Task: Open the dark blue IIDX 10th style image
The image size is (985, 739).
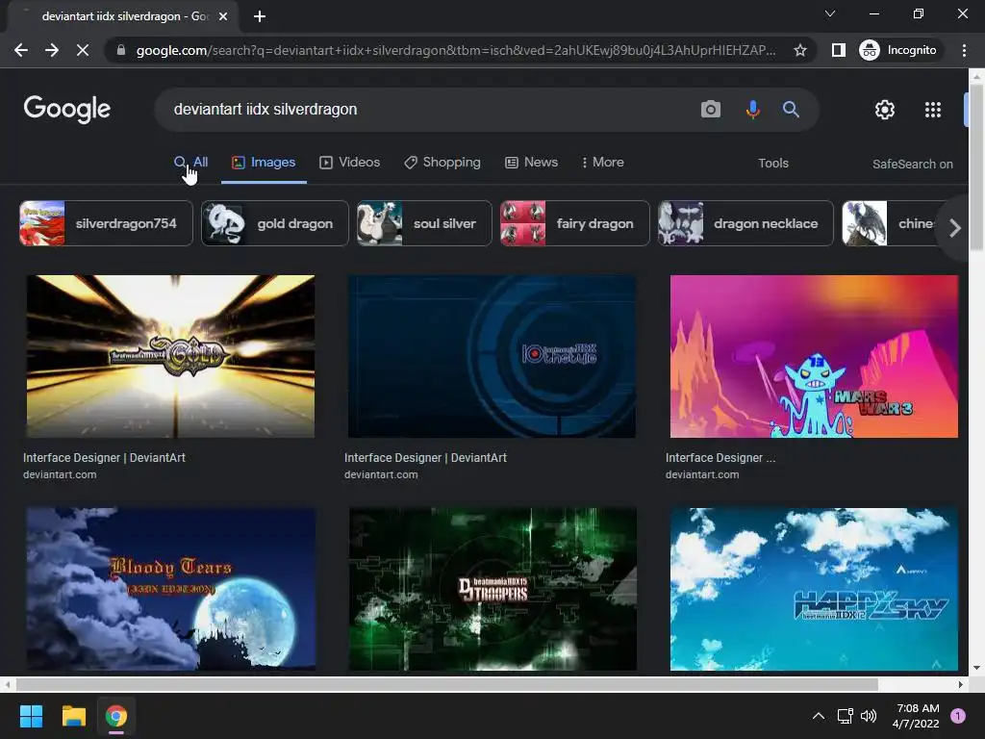Action: (492, 356)
